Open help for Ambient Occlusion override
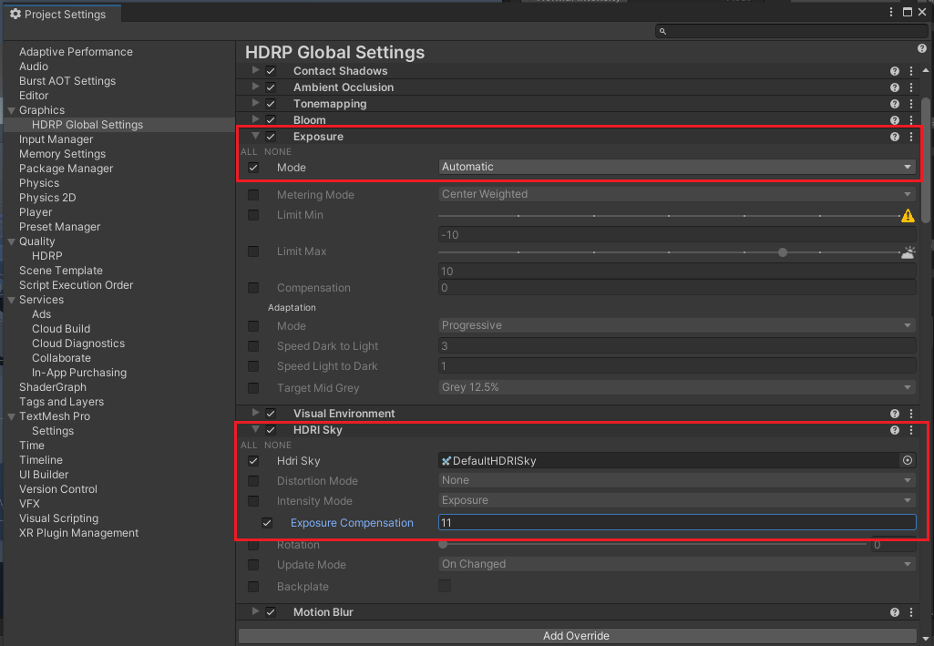The height and width of the screenshot is (646, 934). (x=894, y=87)
